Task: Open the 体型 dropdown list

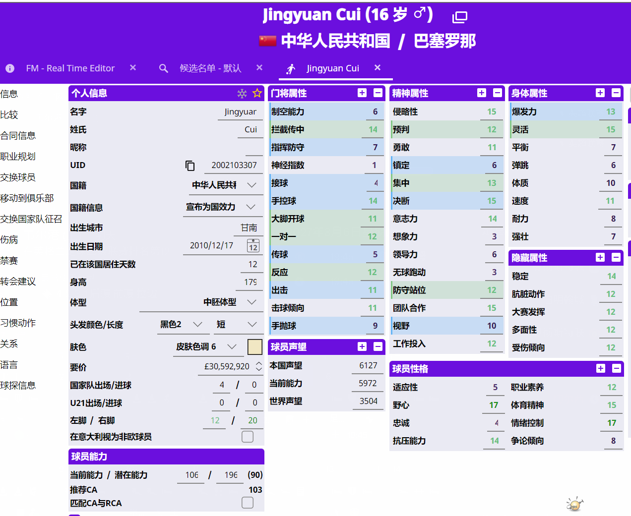Action: pyautogui.click(x=252, y=302)
